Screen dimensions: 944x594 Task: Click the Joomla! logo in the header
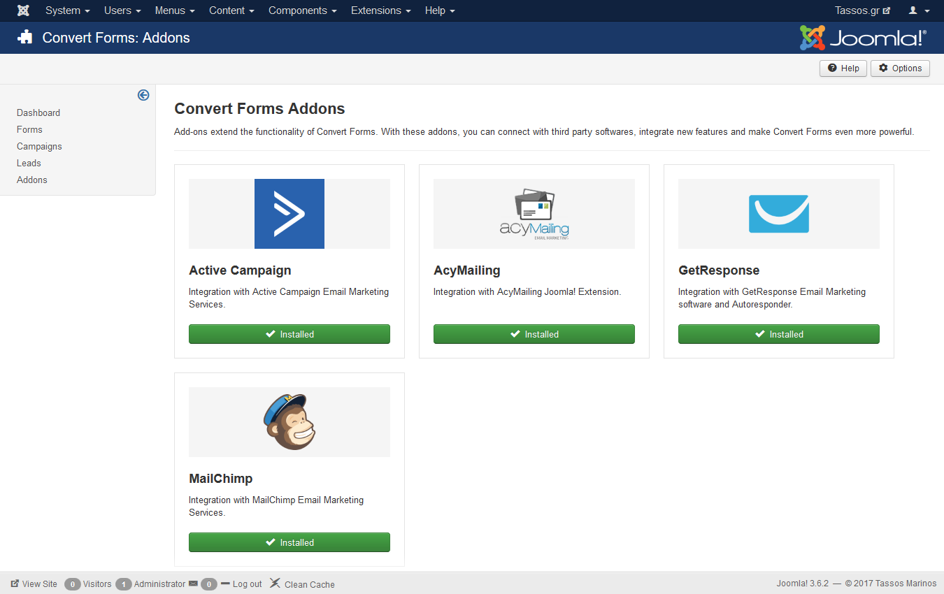coord(863,38)
